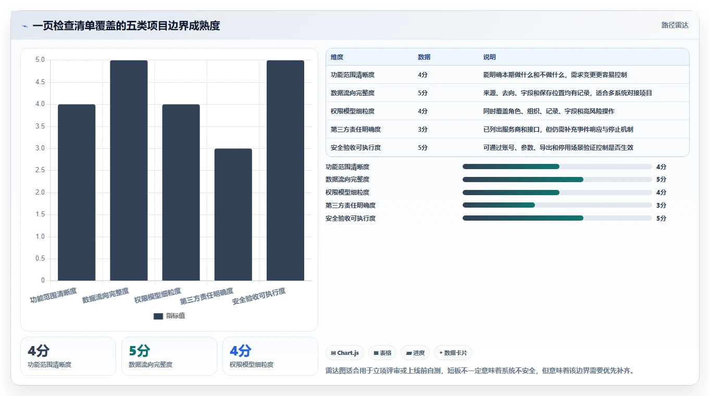Click the 安全验收可执行度 bar in the chart
The height and width of the screenshot is (396, 710).
[285, 171]
